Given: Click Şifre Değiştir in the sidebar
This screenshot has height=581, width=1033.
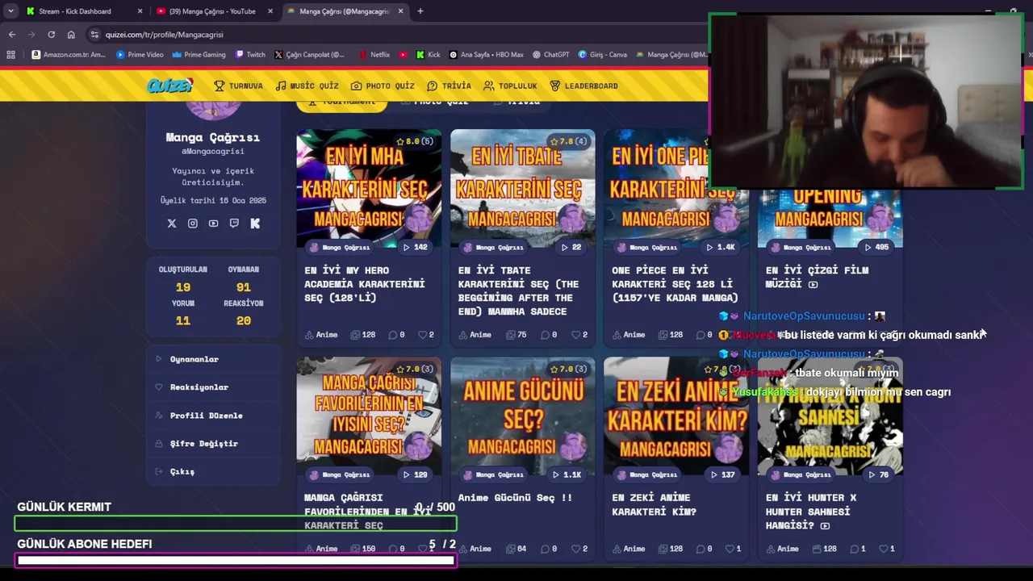Looking at the screenshot, I should [x=213, y=444].
